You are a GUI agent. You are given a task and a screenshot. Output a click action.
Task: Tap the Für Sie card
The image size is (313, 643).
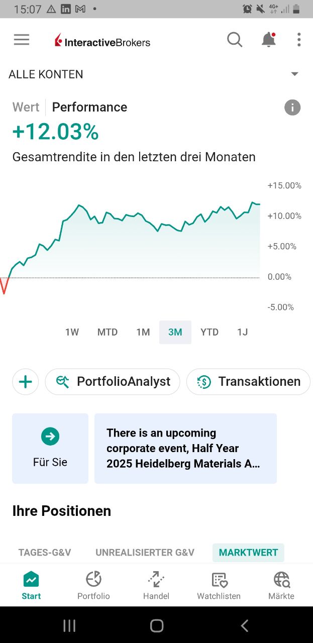pyautogui.click(x=50, y=449)
